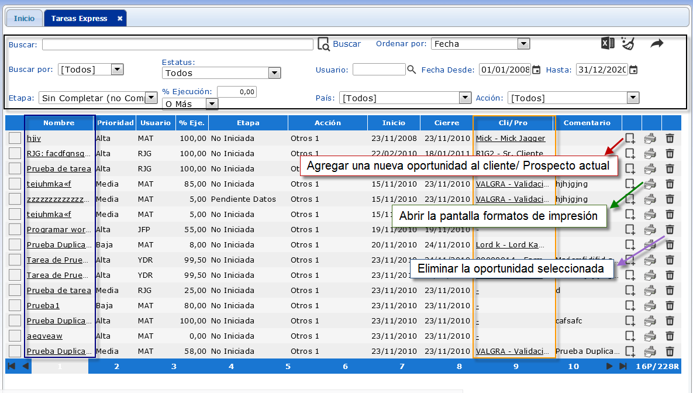Tick the checkbox for the aegveaw row
The width and height of the screenshot is (693, 393).
(15, 336)
